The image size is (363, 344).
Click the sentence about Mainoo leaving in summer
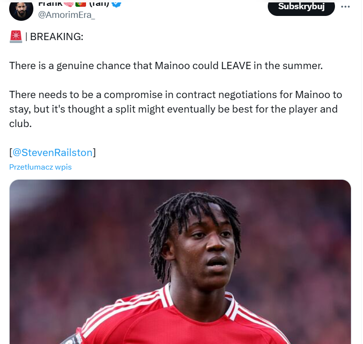[166, 66]
